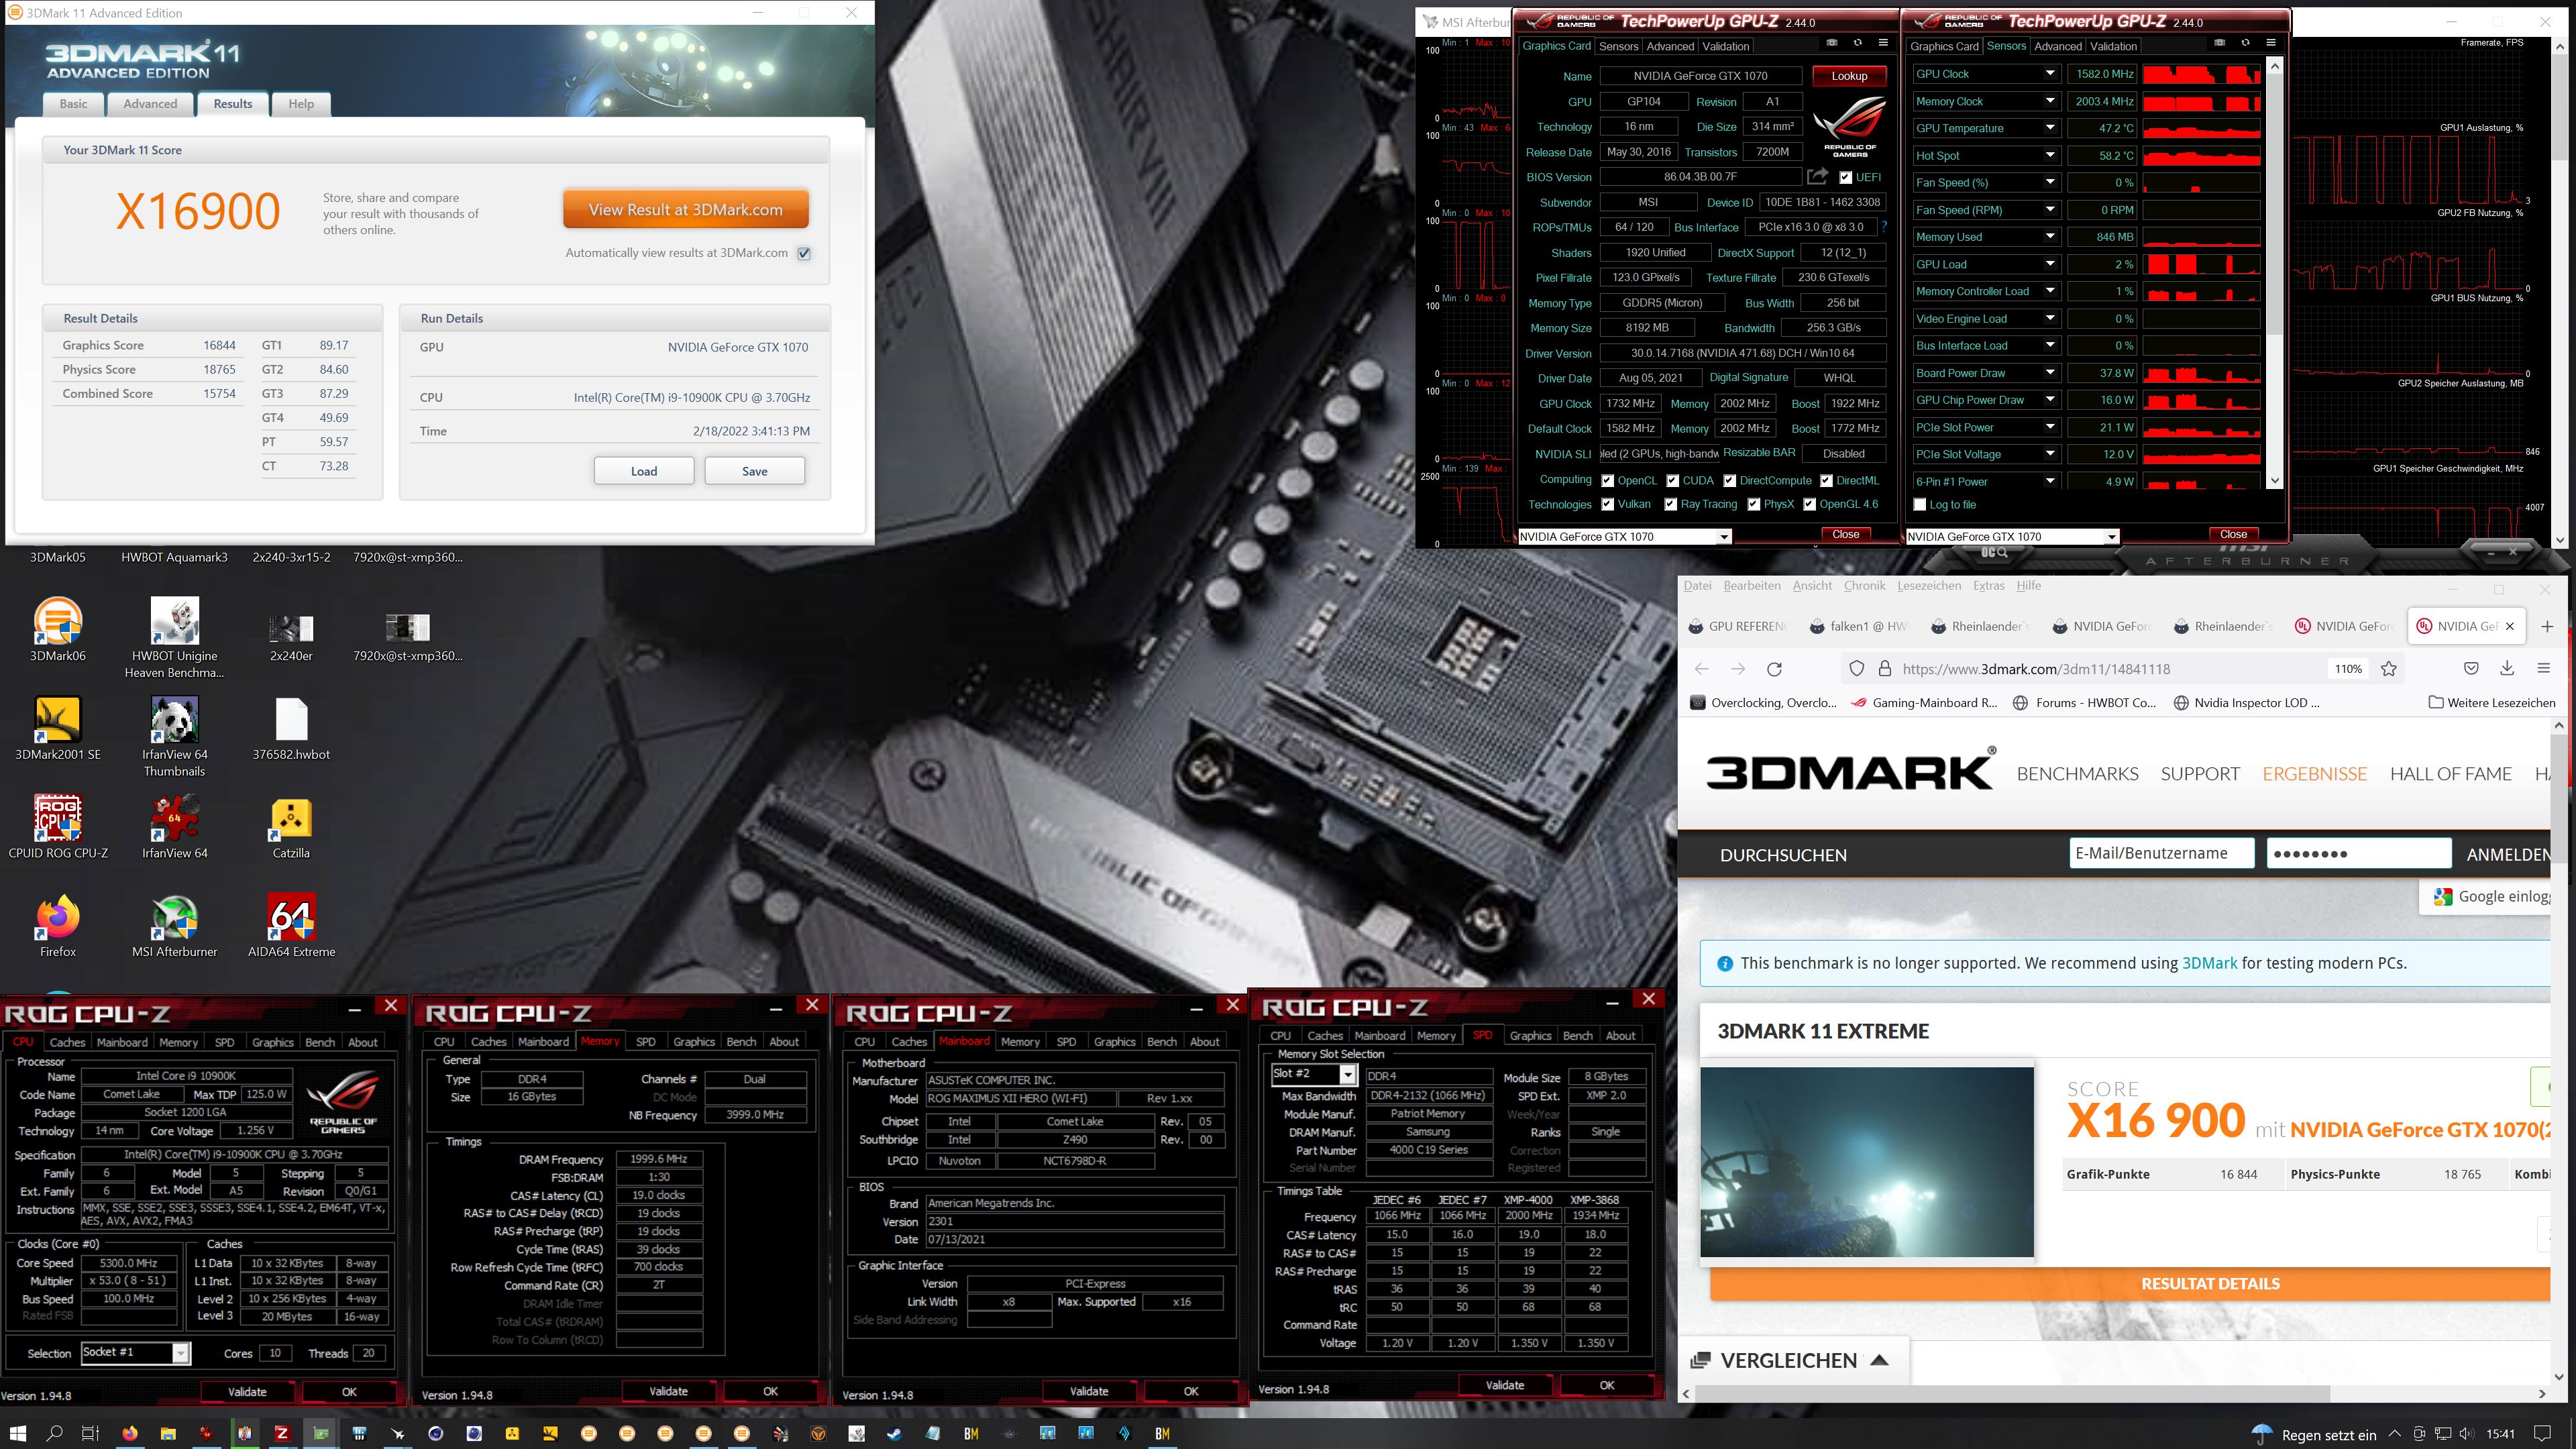This screenshot has width=2576, height=1449.
Task: Open Firefox application menu
Action: (2544, 668)
